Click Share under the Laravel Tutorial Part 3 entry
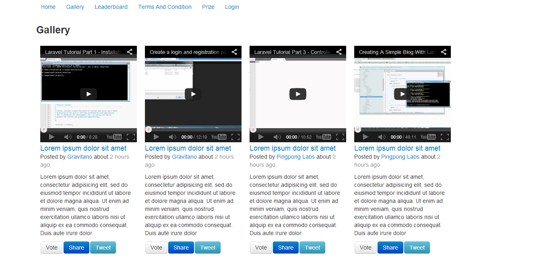 286,248
